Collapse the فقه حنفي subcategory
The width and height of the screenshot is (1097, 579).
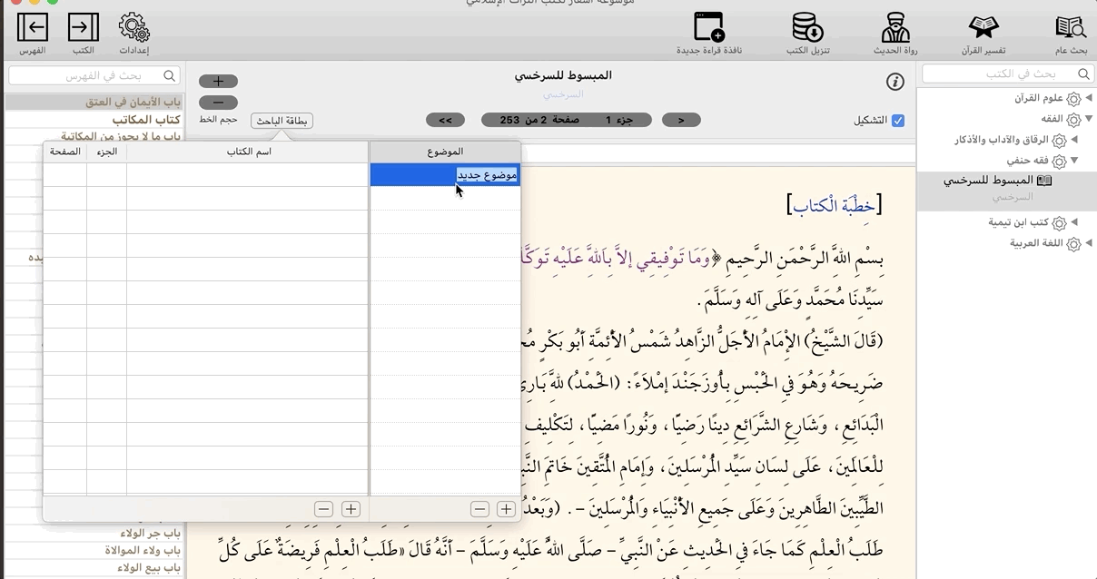[1074, 161]
